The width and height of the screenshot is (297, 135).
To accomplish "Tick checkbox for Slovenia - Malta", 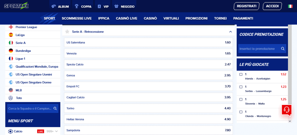I will tap(241, 99).
